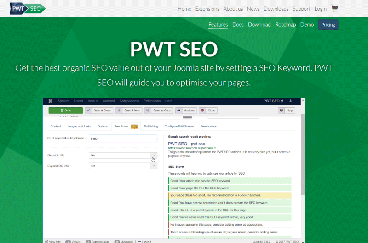Switch to the Images and Links tab
The image size is (368, 243).
click(x=79, y=126)
